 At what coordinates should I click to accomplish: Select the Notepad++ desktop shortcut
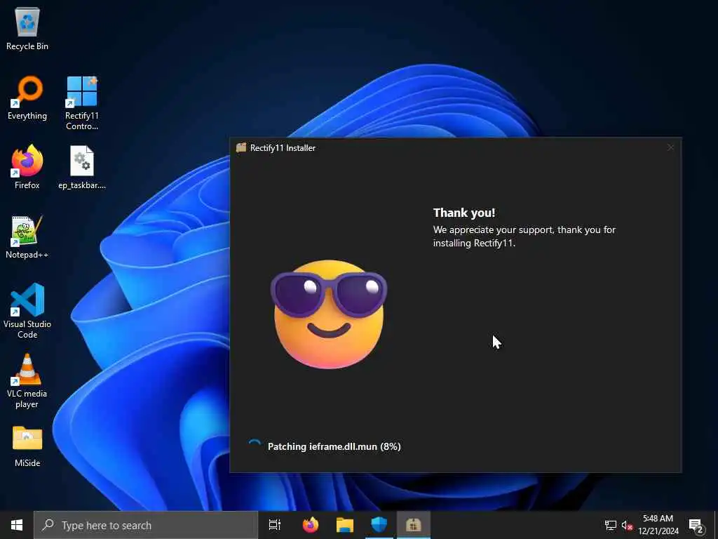27,237
